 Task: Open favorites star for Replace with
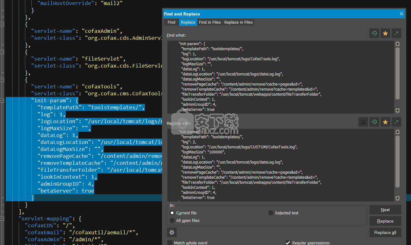tap(385, 122)
